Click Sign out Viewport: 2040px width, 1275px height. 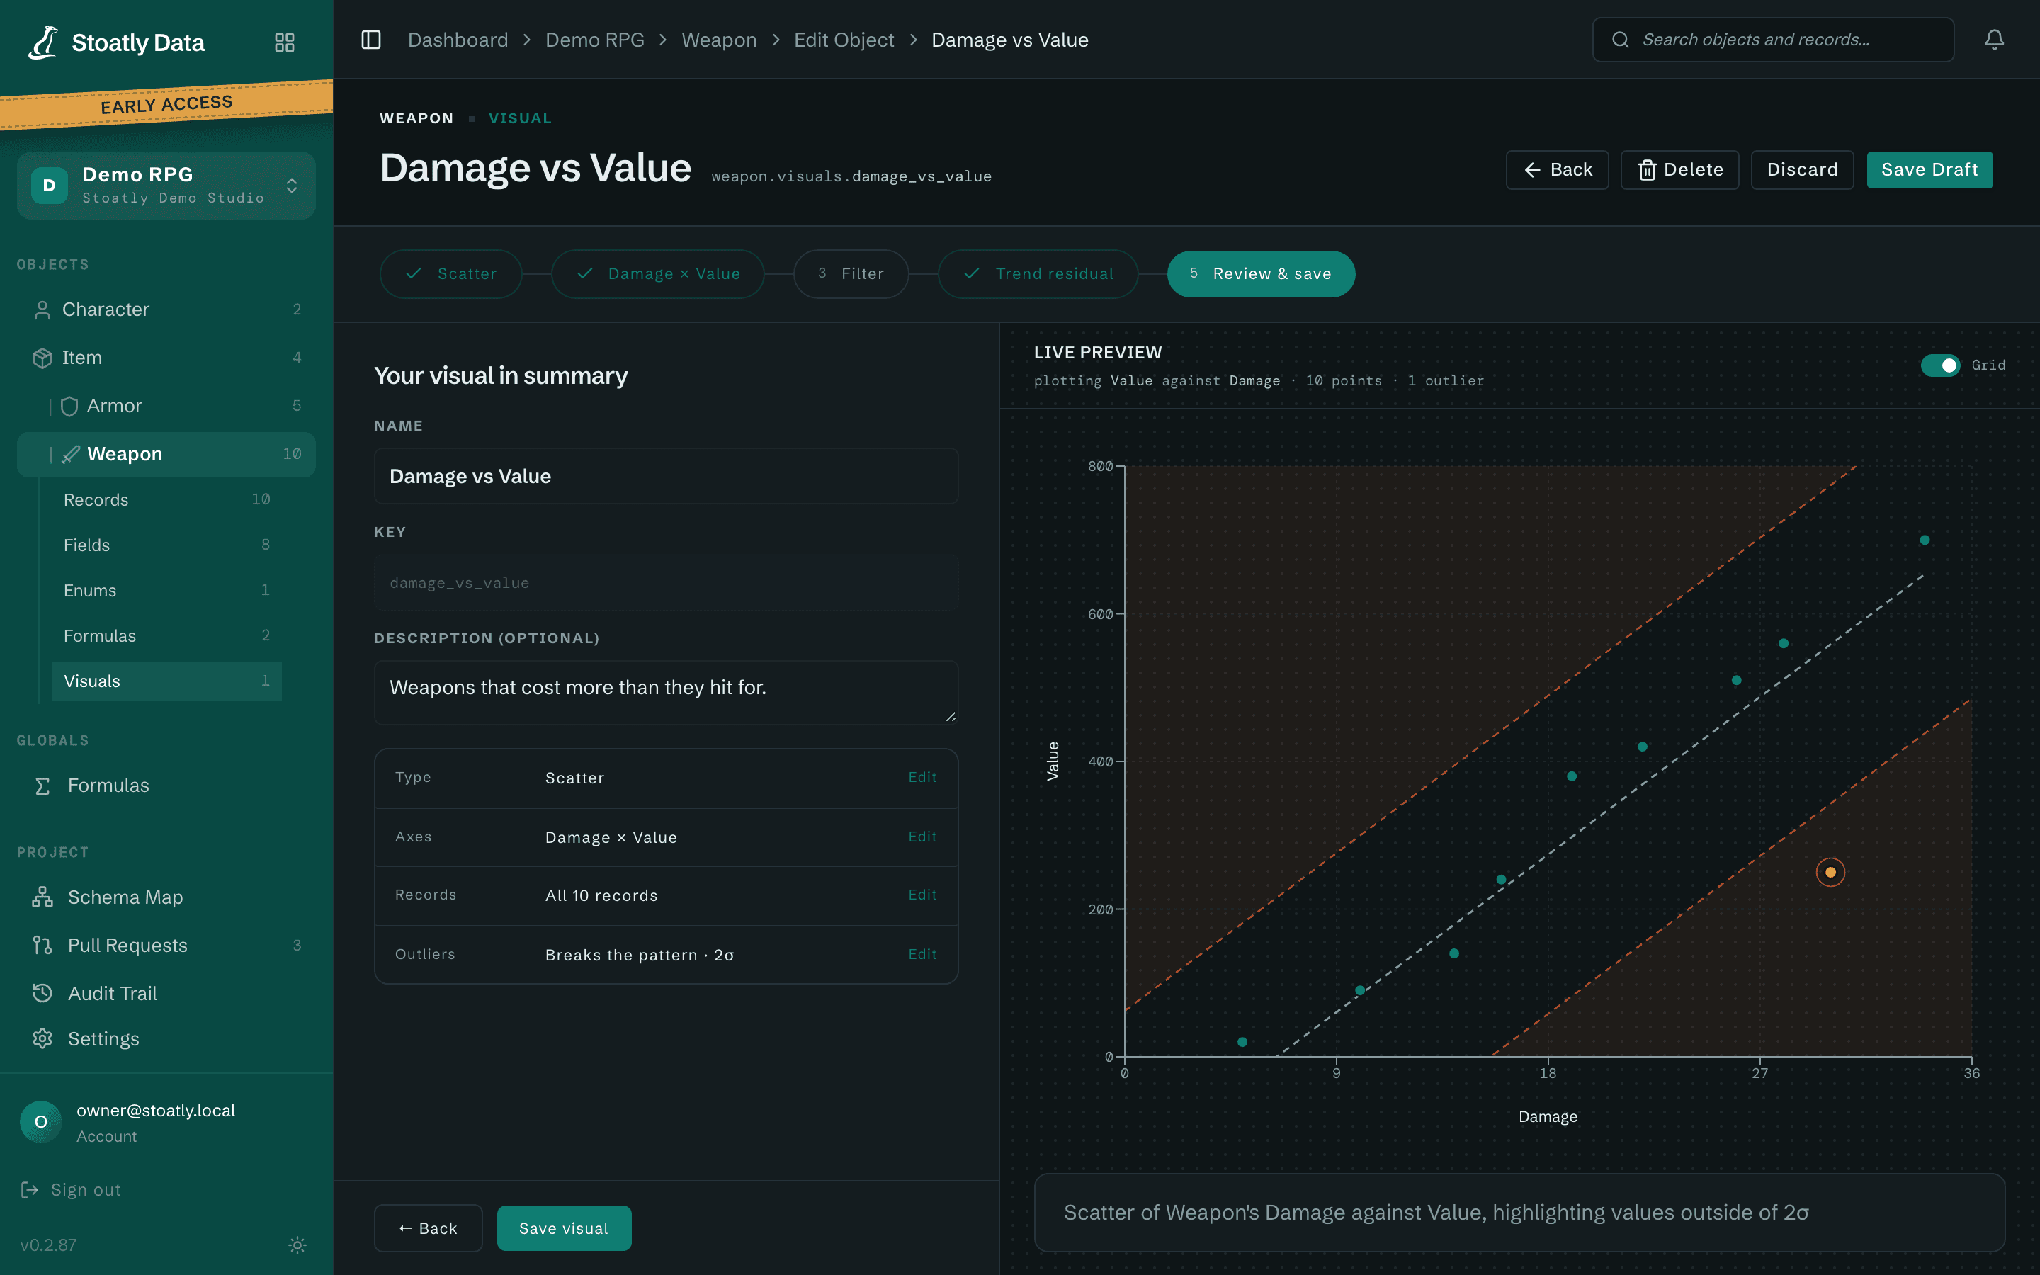[71, 1190]
